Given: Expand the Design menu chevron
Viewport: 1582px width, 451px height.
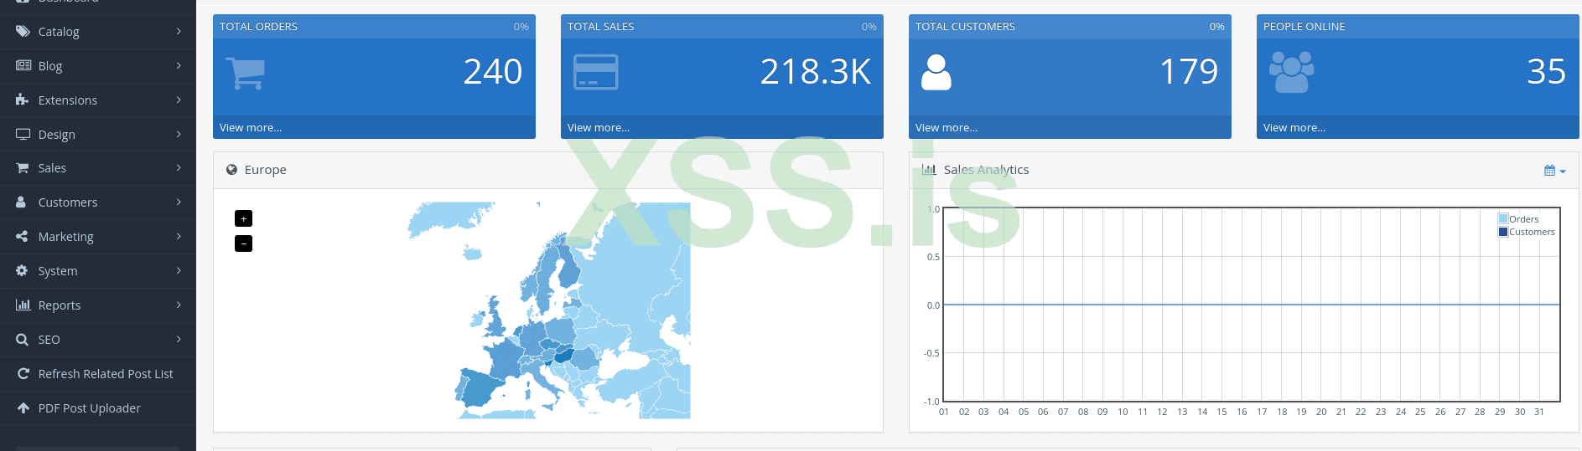Looking at the screenshot, I should click(x=179, y=134).
